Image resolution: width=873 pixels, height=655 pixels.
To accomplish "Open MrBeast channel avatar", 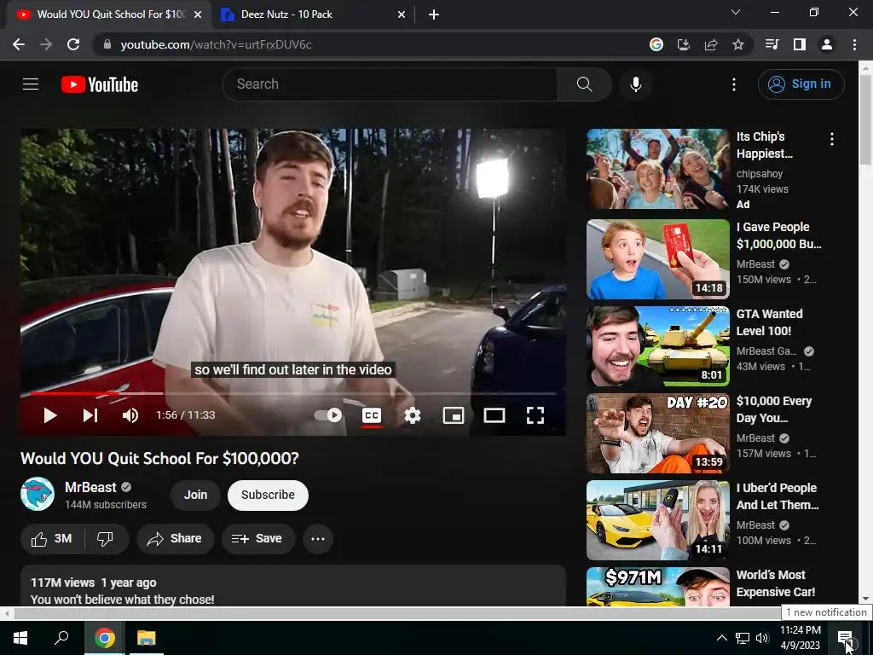I will [38, 494].
